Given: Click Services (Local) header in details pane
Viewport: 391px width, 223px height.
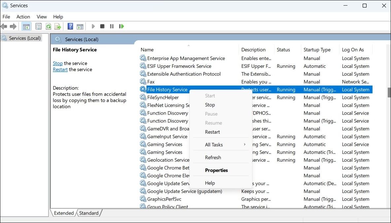Looking at the screenshot, I should tap(81, 39).
